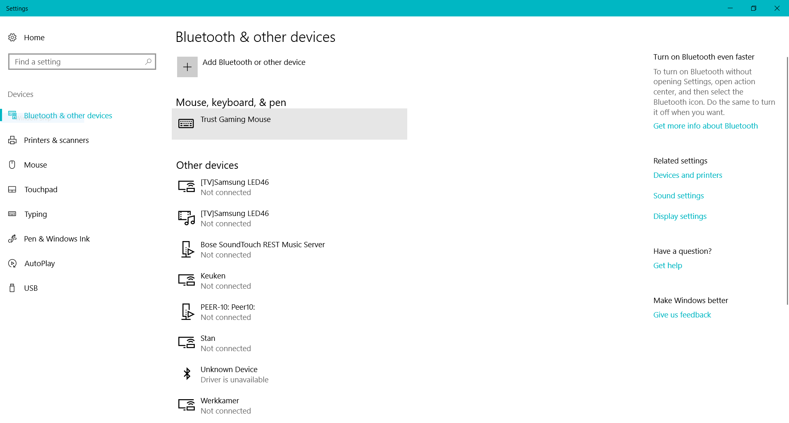789x423 pixels.
Task: Open the Devices and printers link
Action: 687,175
